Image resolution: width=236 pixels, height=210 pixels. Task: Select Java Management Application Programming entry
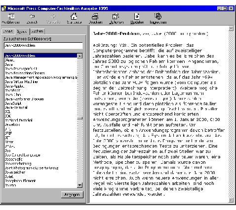click(x=41, y=77)
